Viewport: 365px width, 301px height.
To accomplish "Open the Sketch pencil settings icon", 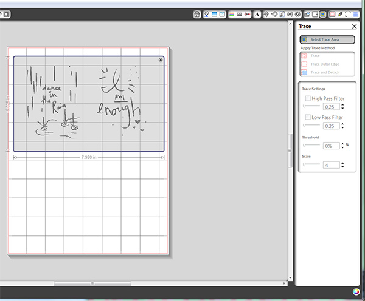I will [340, 15].
